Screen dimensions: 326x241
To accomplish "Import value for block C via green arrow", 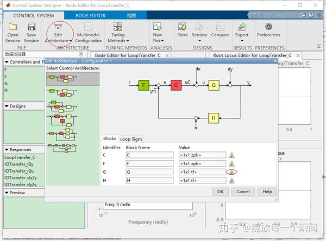I will point(231,155).
